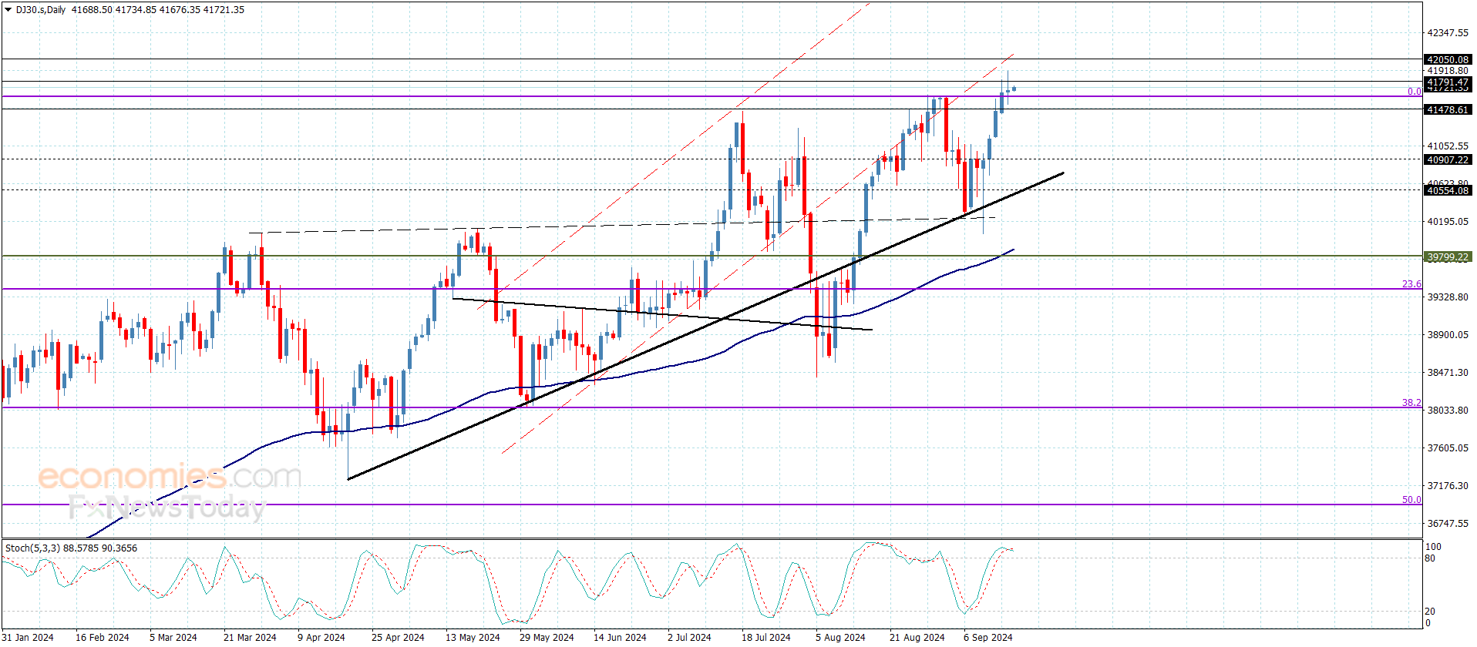The width and height of the screenshot is (1477, 647).
Task: Select the 41791.47 highlighted price label
Action: [1448, 82]
